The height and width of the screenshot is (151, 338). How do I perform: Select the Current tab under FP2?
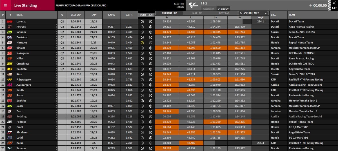coord(223,9)
